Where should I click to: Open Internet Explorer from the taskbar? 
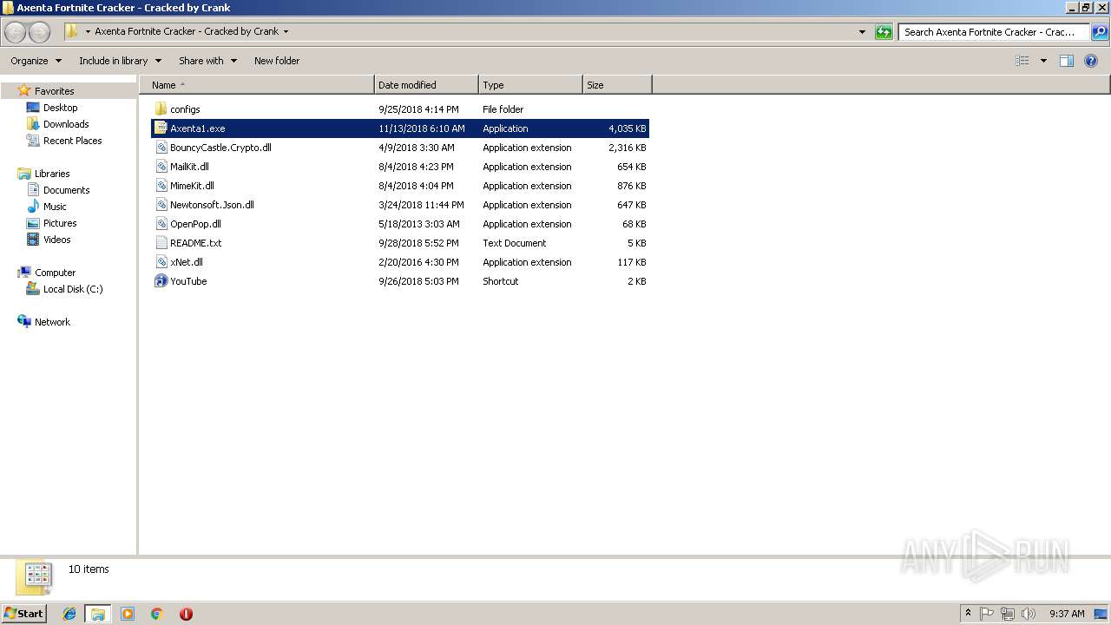click(69, 614)
